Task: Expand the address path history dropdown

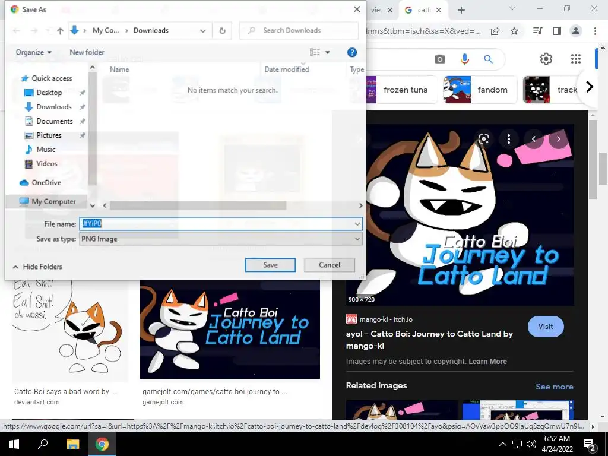Action: [x=203, y=31]
